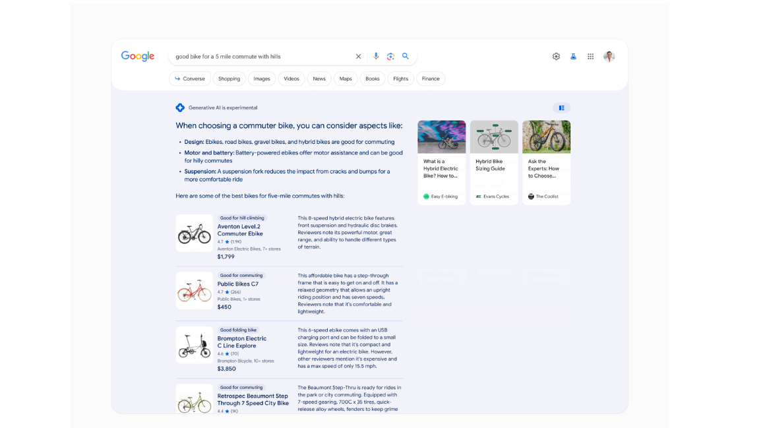Open Retrospec Beaumont Step Through listing
Viewport: 761px width, 428px height.
tap(253, 400)
